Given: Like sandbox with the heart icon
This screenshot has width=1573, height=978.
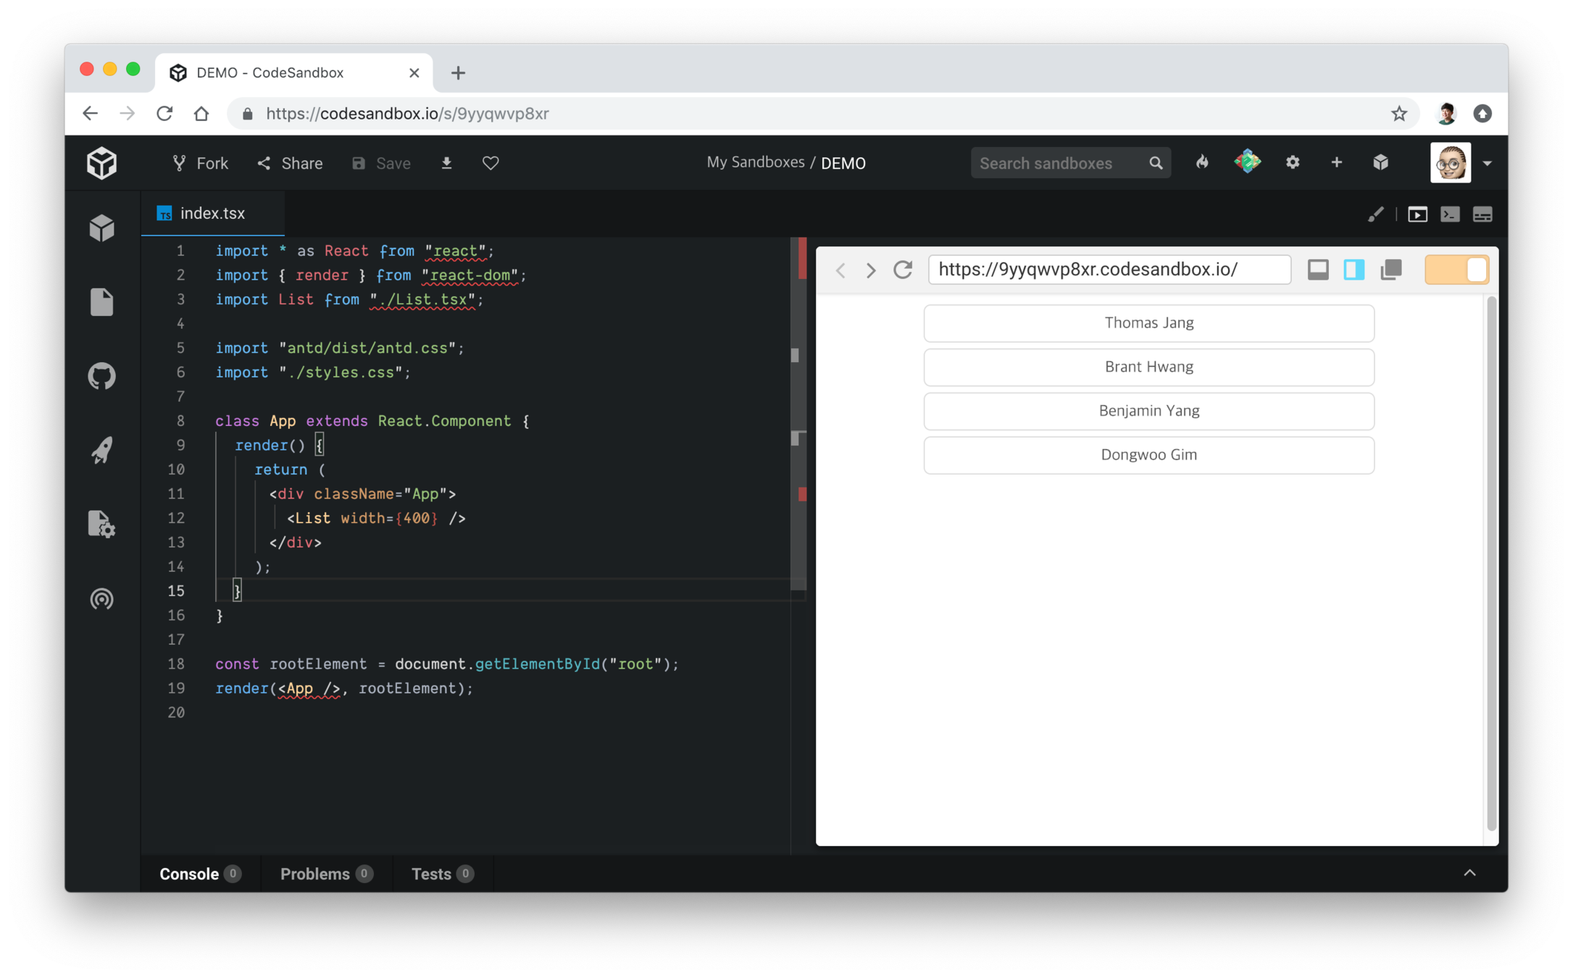Looking at the screenshot, I should [x=491, y=163].
